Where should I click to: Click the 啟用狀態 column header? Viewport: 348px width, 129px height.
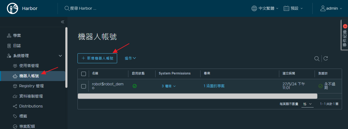138,74
